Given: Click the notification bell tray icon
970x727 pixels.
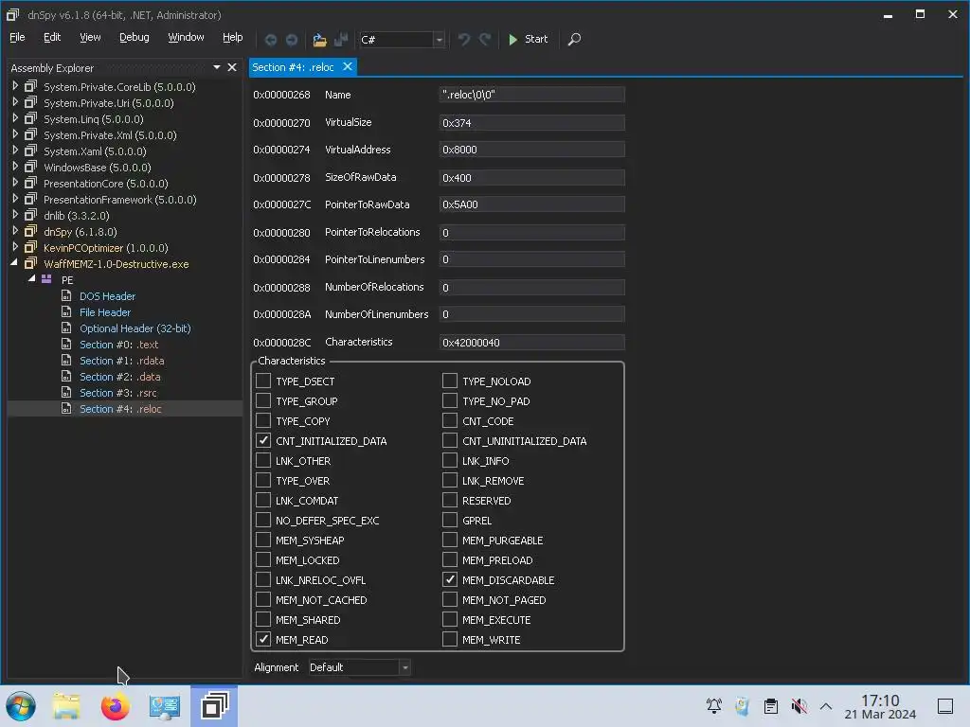Looking at the screenshot, I should 714,706.
